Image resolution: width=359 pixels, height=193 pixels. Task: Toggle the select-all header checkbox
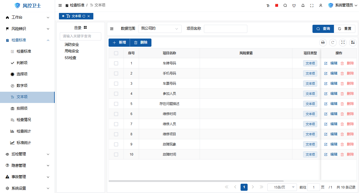116,53
